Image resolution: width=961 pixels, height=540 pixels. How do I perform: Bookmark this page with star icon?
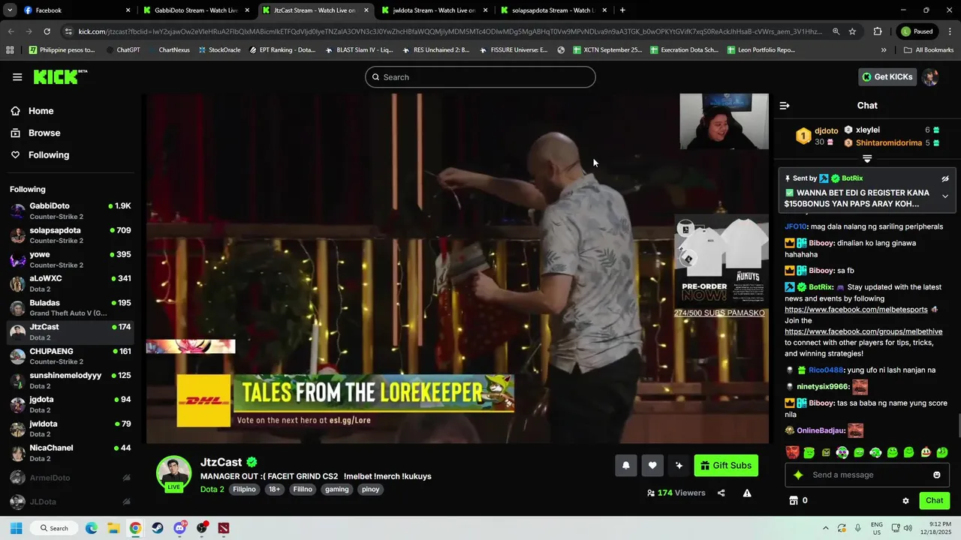[x=852, y=31]
